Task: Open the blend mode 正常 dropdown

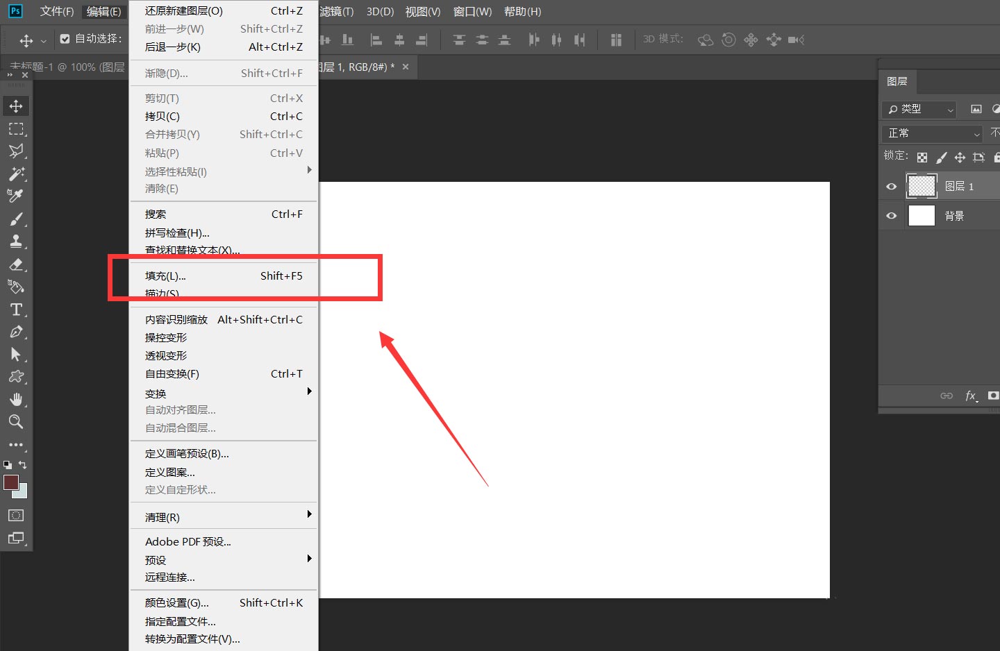Action: click(x=933, y=133)
